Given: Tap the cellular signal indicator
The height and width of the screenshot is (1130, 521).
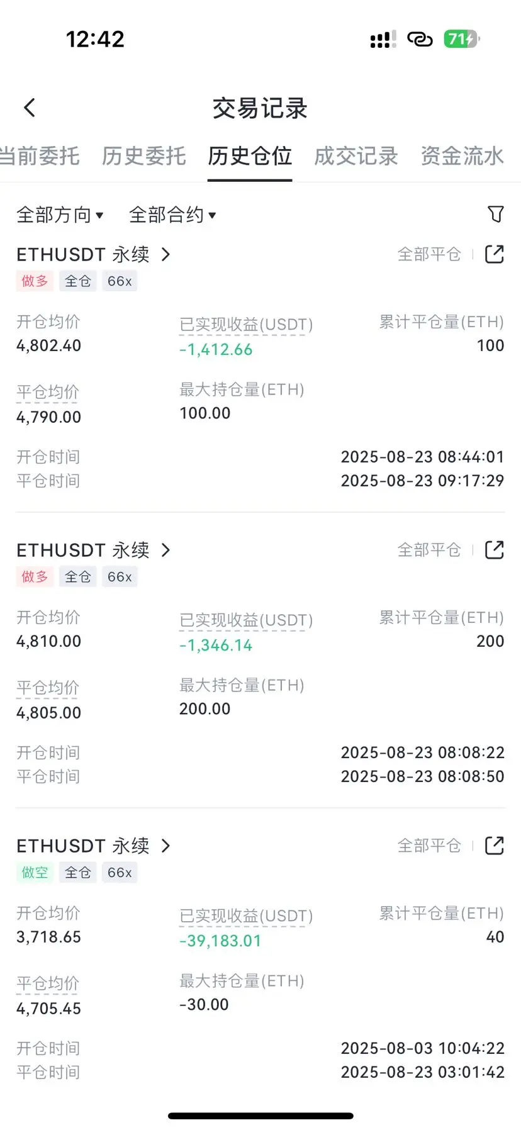Looking at the screenshot, I should tap(383, 40).
